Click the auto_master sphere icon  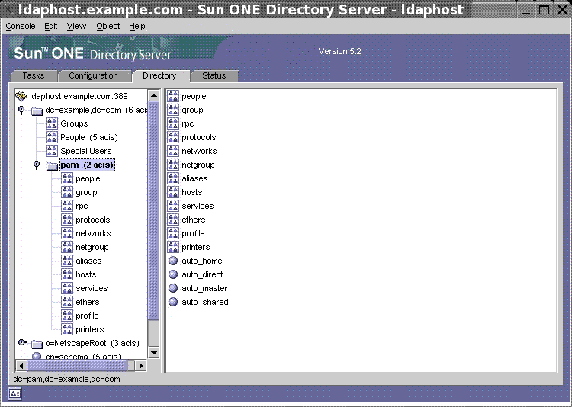pyautogui.click(x=173, y=288)
